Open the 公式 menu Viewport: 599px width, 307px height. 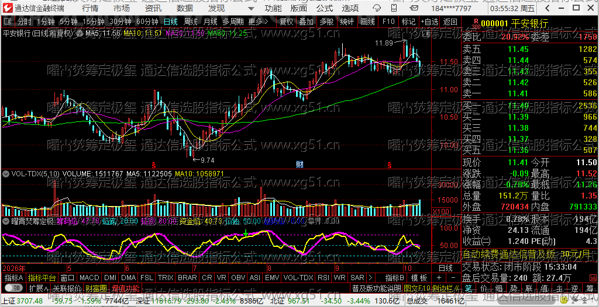[x=324, y=8]
